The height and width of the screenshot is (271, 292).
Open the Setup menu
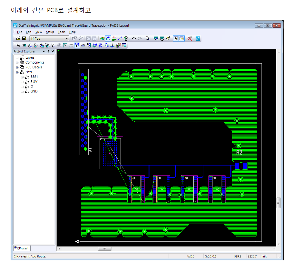click(x=50, y=32)
